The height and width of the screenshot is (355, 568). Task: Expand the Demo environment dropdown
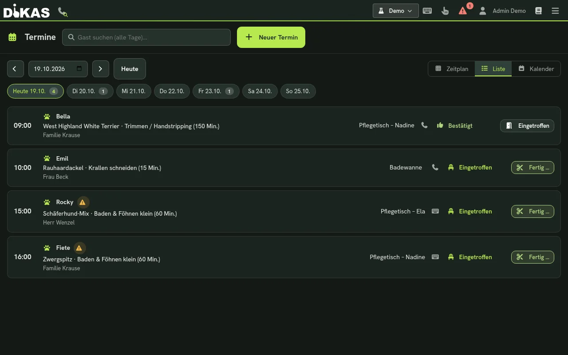click(x=395, y=11)
